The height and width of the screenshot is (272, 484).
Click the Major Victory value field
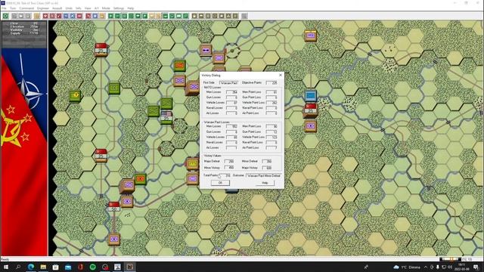pyautogui.click(x=267, y=168)
